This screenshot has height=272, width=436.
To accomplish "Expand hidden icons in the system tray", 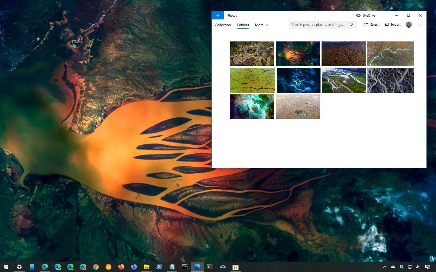I will click(385, 267).
